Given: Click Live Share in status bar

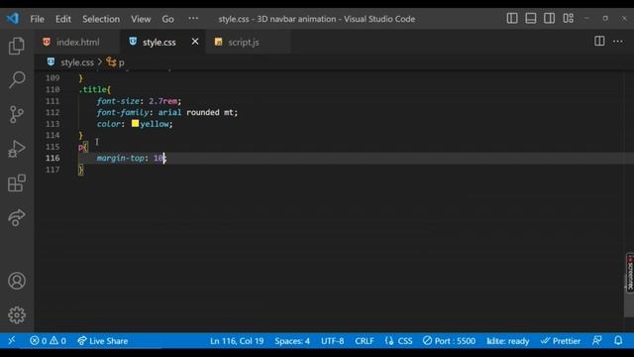Looking at the screenshot, I should [x=103, y=341].
